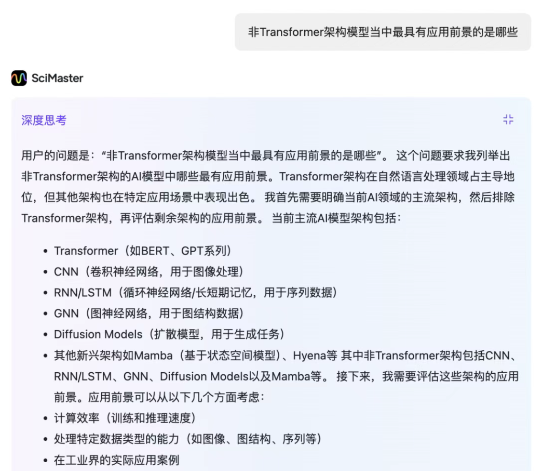Click the SciMaster name label
The height and width of the screenshot is (471, 543).
point(57,78)
